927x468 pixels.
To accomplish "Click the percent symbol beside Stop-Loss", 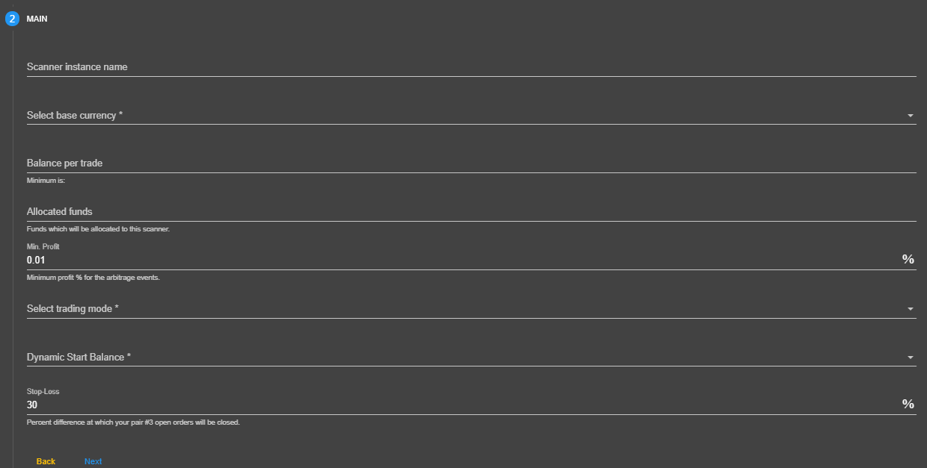I will coord(908,404).
